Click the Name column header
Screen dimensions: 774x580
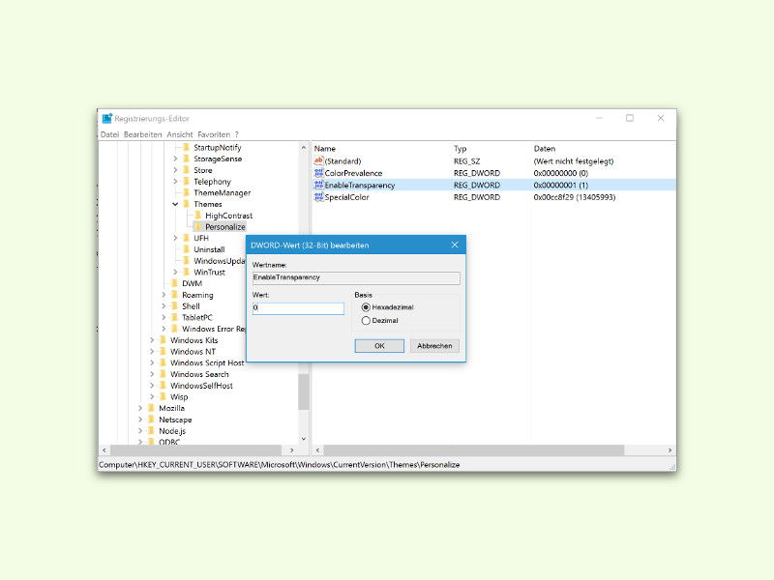pos(325,149)
